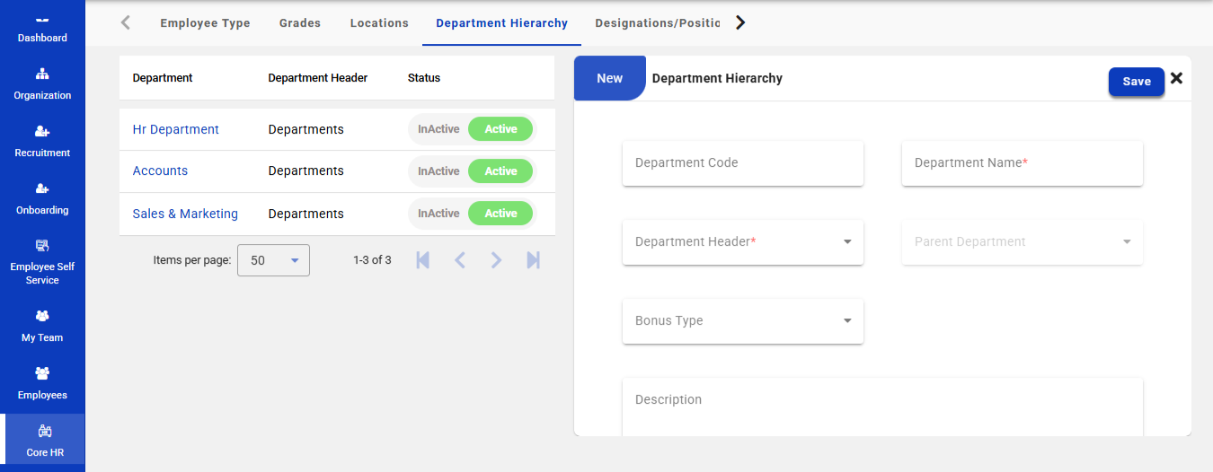Click the Department Name input field
Image resolution: width=1213 pixels, height=472 pixels.
(x=1022, y=163)
